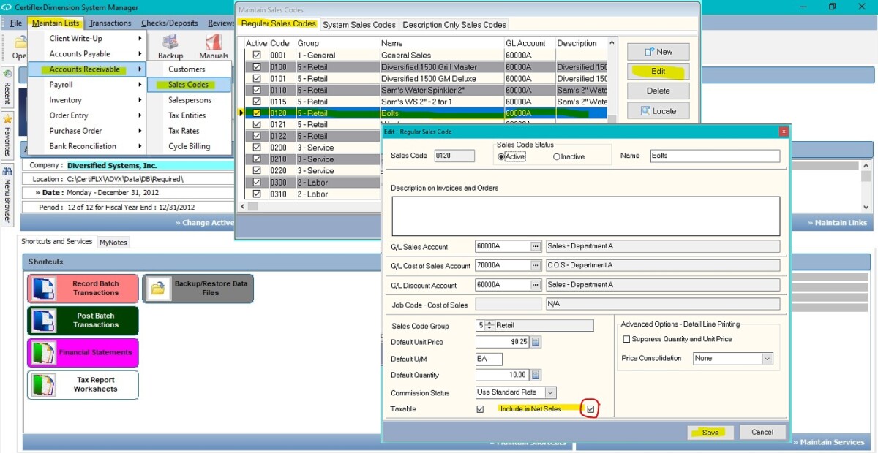Switch to System Sales Codes tab

click(x=359, y=24)
